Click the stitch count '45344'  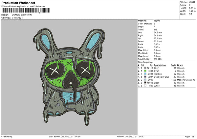pos(192,2)
